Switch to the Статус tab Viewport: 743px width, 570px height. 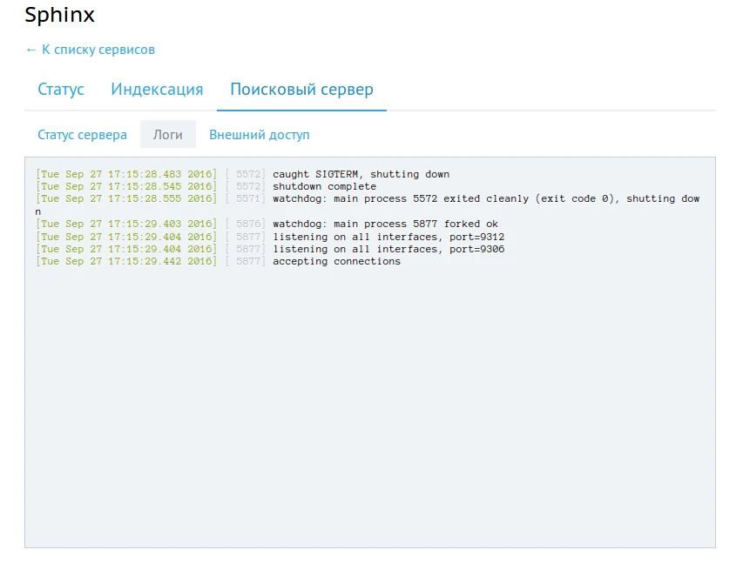point(61,90)
